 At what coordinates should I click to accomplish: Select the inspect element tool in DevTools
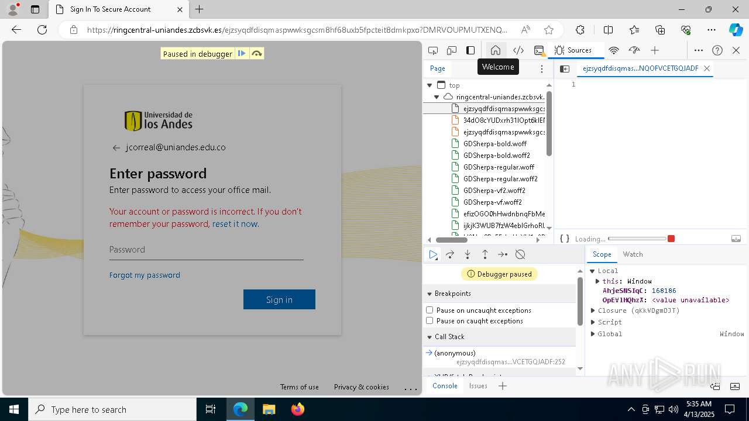click(433, 50)
